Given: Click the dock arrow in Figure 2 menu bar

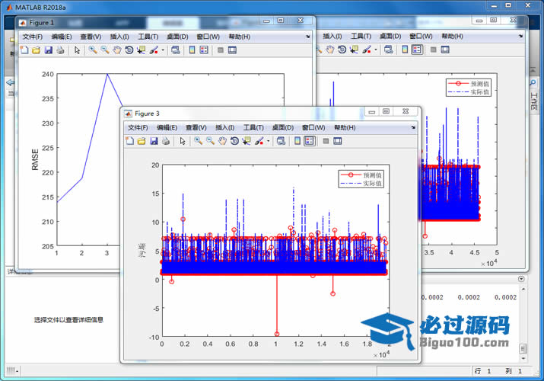Looking at the screenshot, I should point(520,36).
